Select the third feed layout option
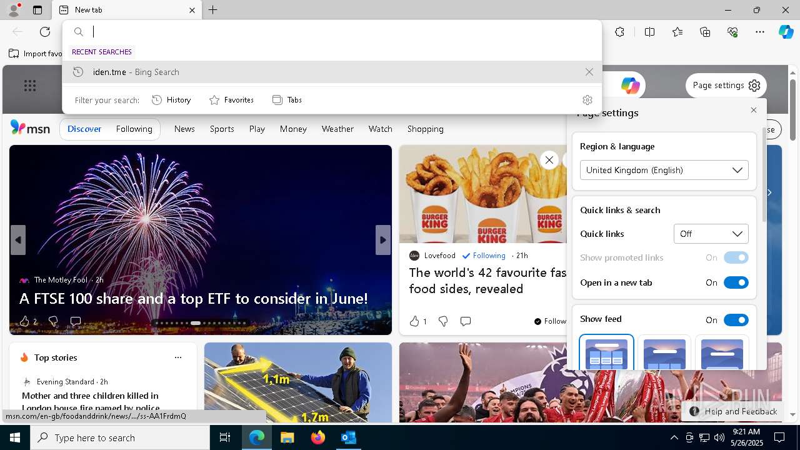The width and height of the screenshot is (800, 450). pos(722,352)
